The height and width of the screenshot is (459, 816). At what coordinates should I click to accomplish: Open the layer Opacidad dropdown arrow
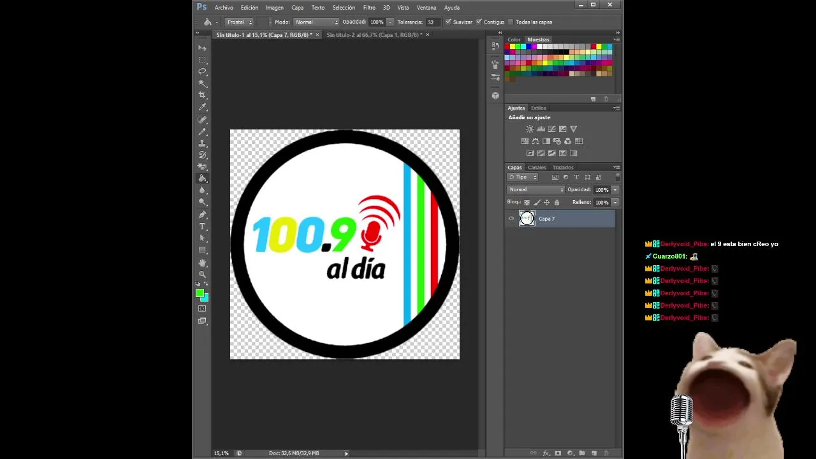[615, 190]
